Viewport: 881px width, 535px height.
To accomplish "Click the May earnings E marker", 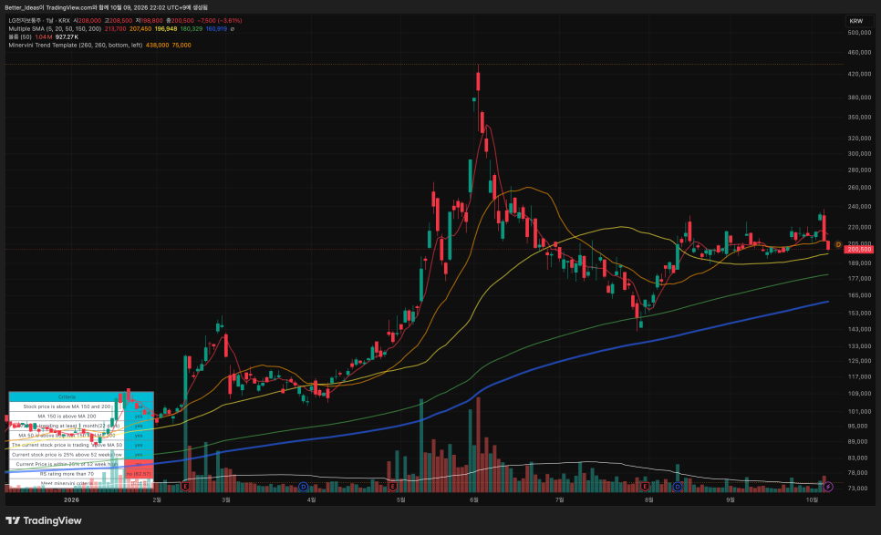I will 393,486.
